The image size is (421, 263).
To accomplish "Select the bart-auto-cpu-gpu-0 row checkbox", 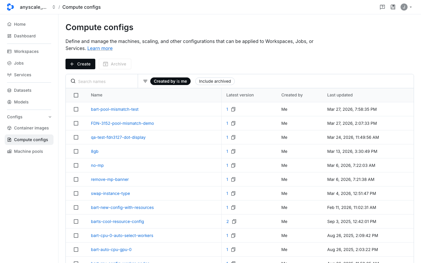I will [x=76, y=250].
